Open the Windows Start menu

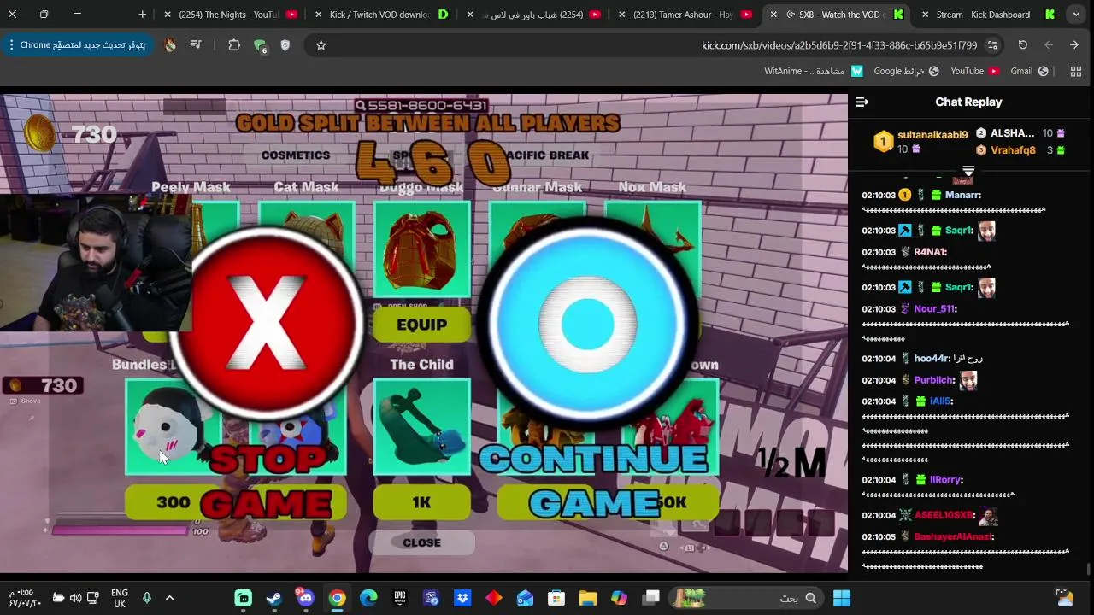842,598
